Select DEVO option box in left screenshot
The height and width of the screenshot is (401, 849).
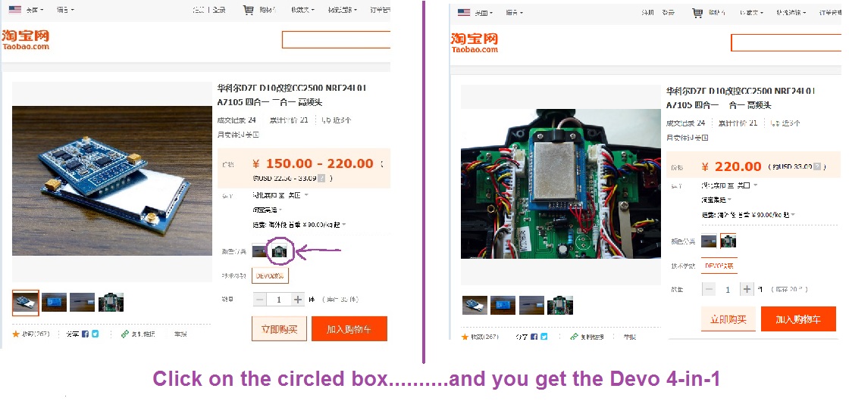(270, 275)
